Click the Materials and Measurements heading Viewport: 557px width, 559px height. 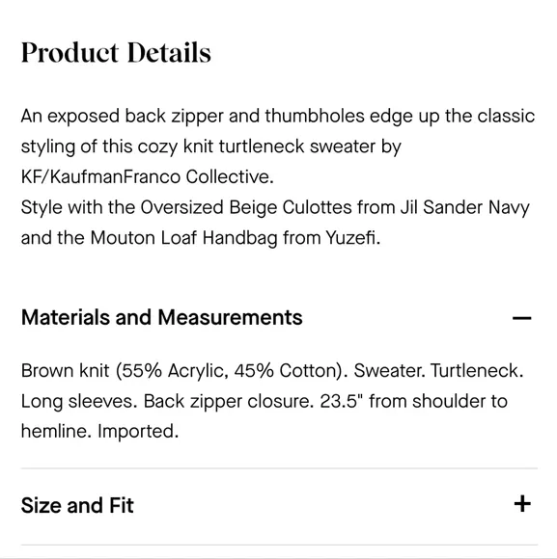(162, 317)
